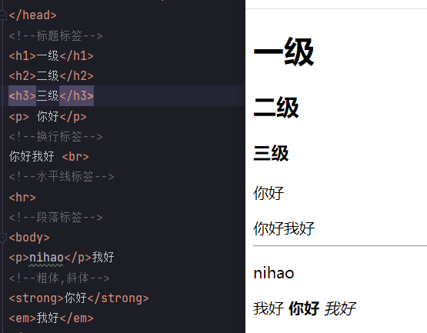Select the <!--水平线标签--> comment line

62,177
